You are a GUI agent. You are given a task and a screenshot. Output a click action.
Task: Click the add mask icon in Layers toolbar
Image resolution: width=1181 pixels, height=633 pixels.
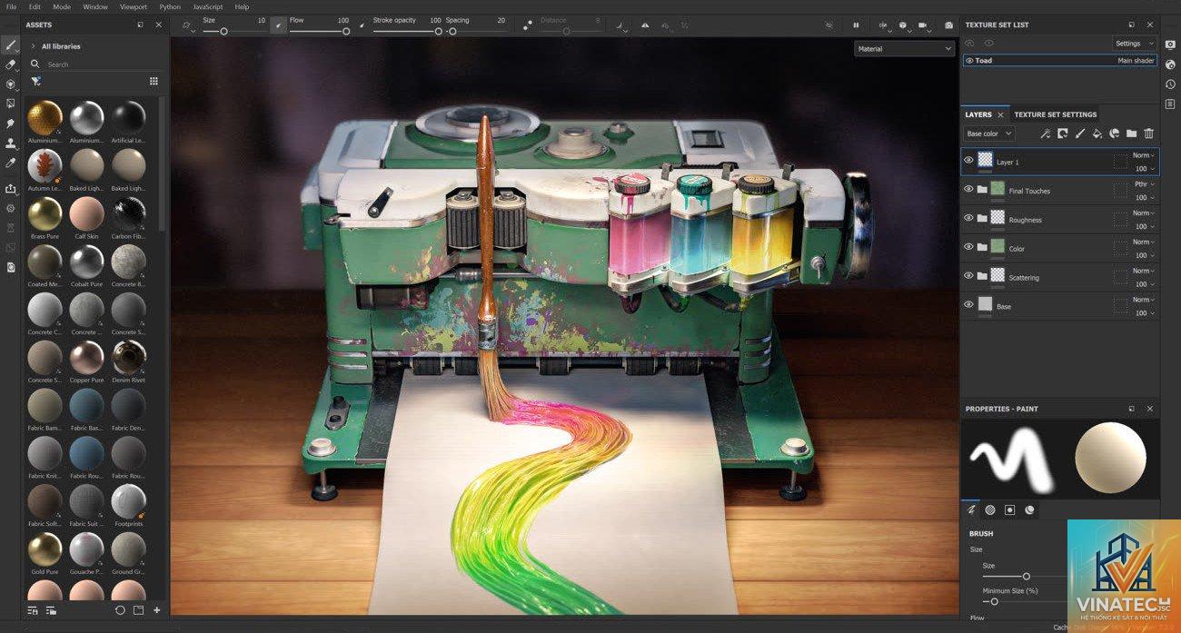1062,134
